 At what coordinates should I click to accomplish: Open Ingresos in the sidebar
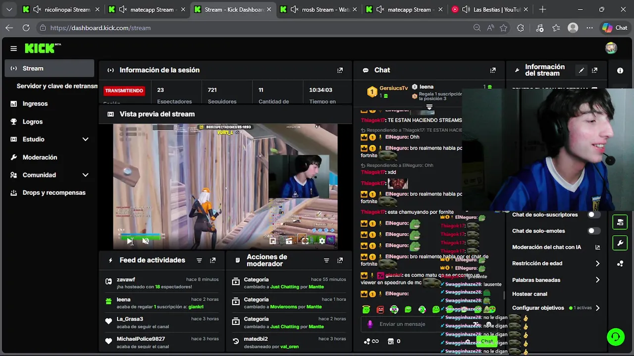(35, 104)
